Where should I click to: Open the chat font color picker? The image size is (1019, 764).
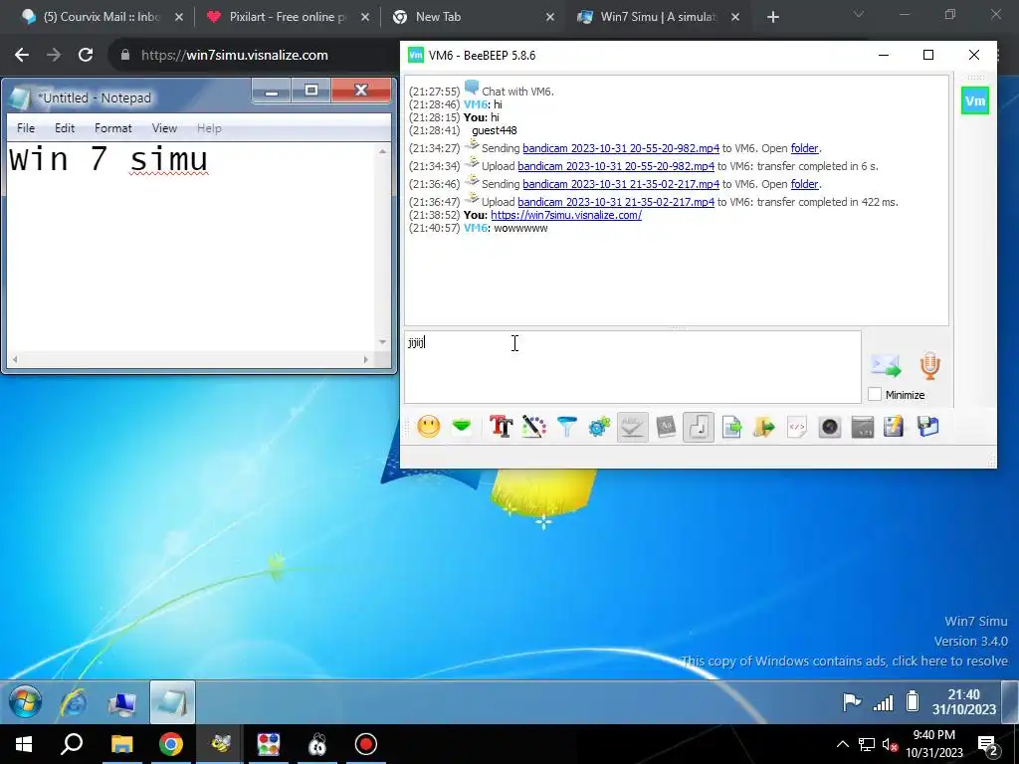[533, 427]
